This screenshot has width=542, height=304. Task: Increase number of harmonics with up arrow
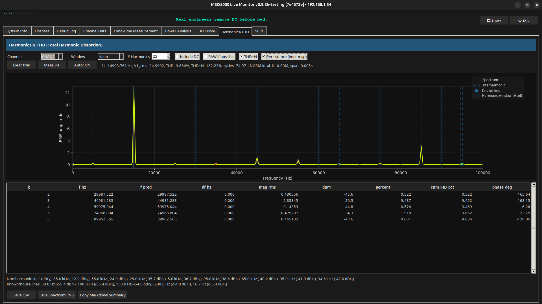[168, 55]
